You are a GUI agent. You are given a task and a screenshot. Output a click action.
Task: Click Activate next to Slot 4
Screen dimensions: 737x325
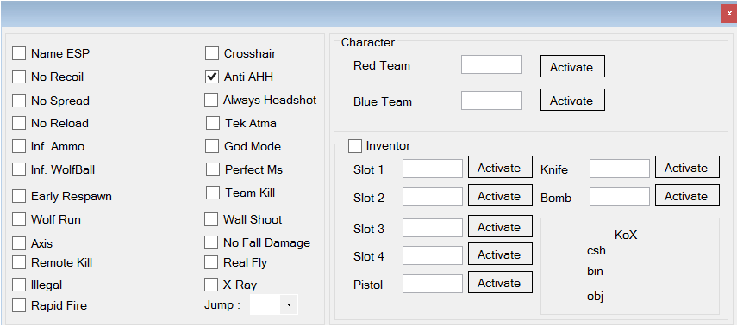pos(500,254)
